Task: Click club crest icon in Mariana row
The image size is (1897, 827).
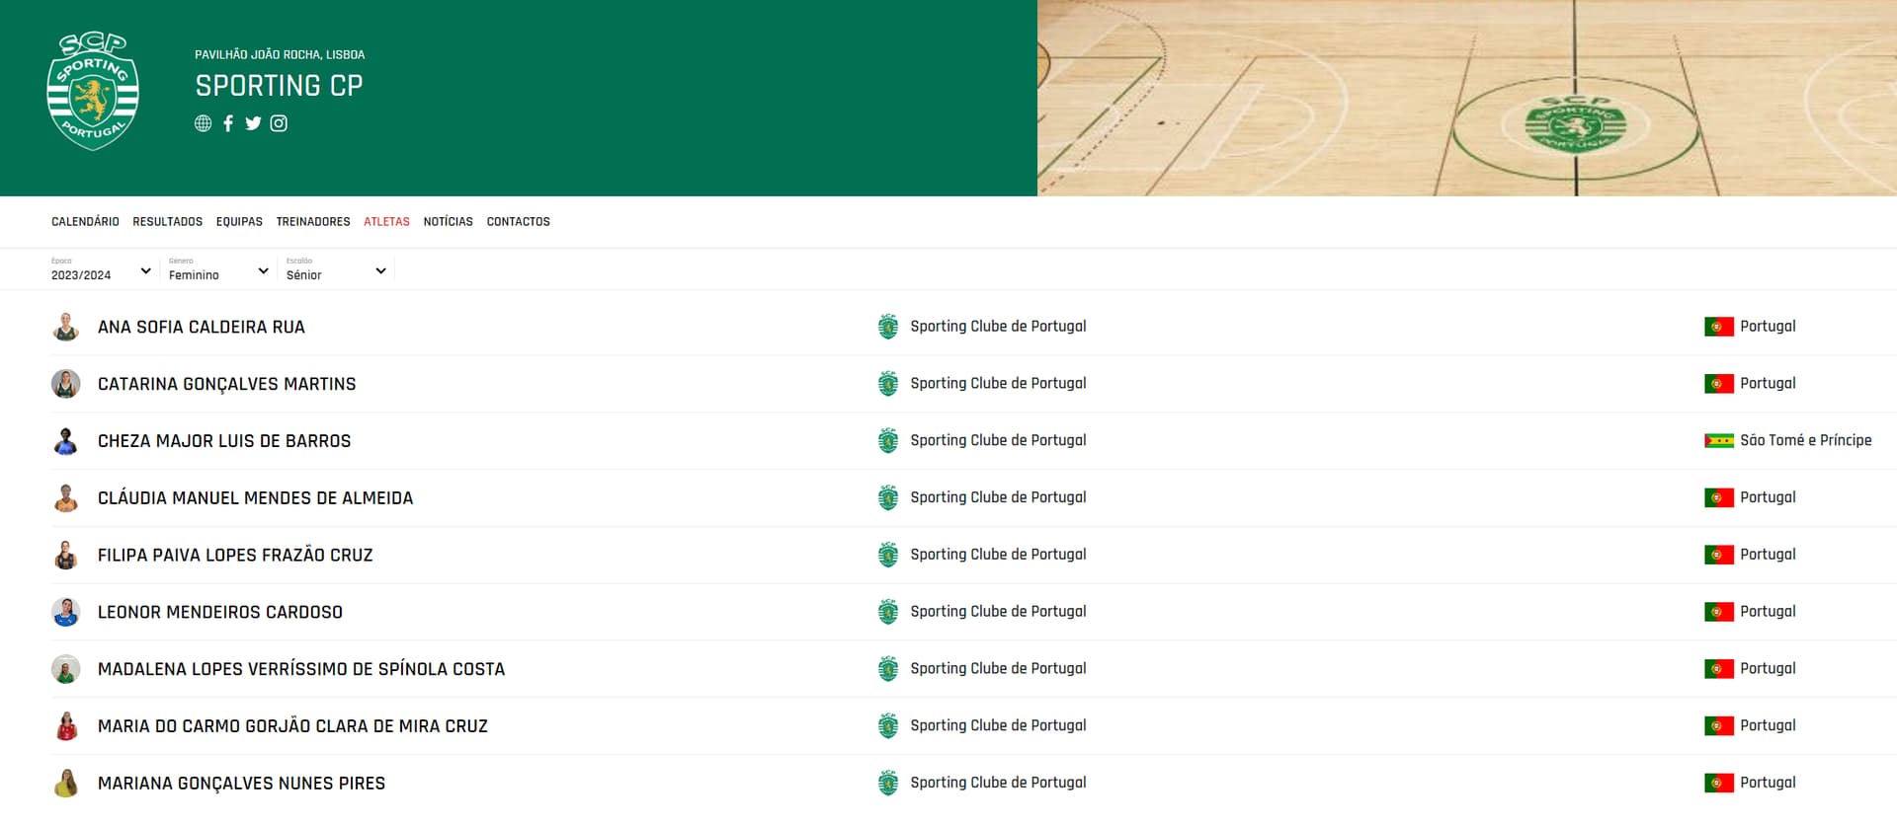Action: pyautogui.click(x=888, y=784)
